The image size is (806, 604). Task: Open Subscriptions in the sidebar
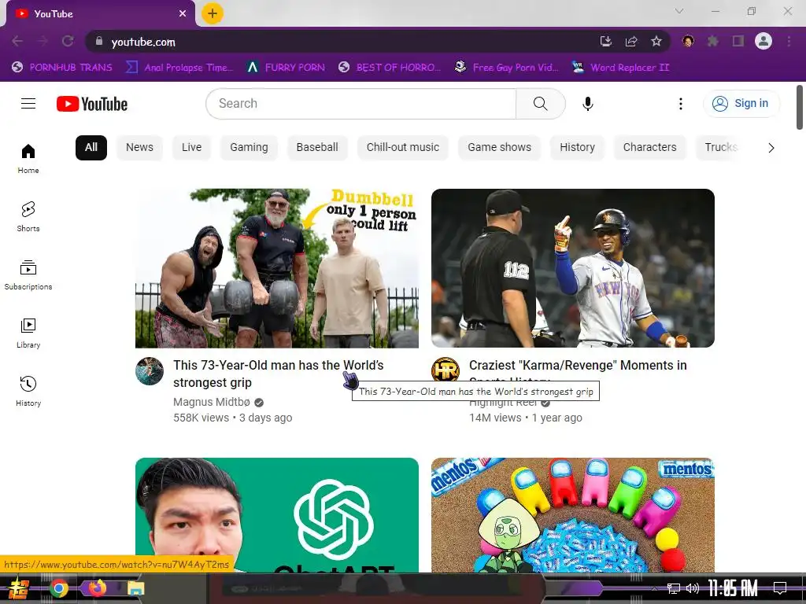(x=28, y=274)
